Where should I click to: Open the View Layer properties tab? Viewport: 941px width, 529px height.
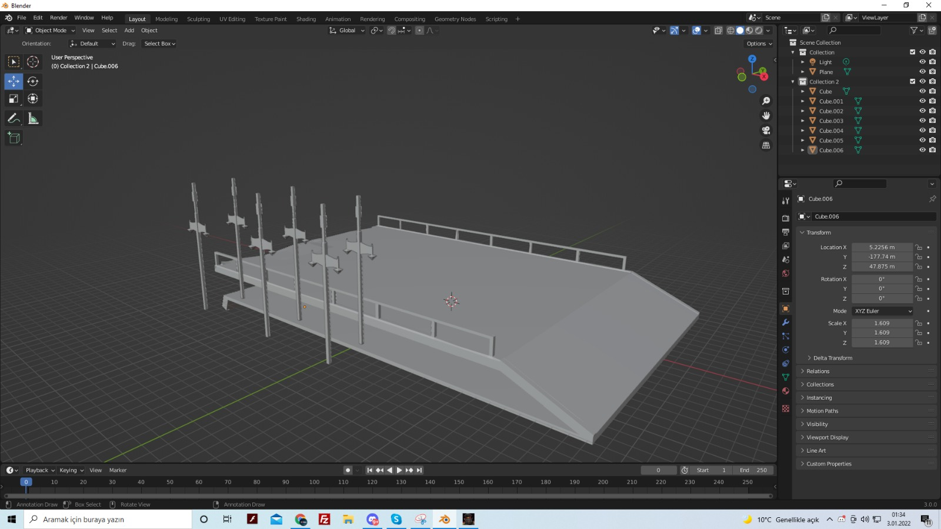click(786, 246)
